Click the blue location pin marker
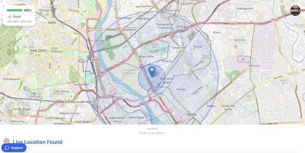The height and width of the screenshot is (153, 305). (152, 71)
